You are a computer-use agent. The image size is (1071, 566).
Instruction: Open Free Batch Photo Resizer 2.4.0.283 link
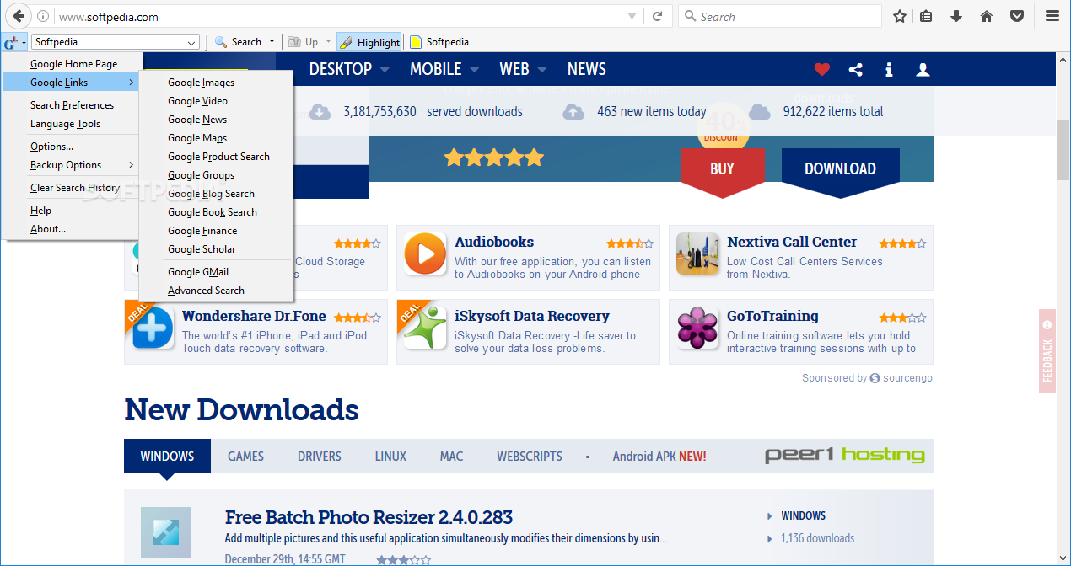coord(369,517)
